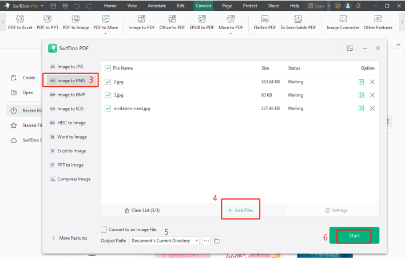This screenshot has height=259, width=405.
Task: Open PDF to PPT converter
Action: pyautogui.click(x=47, y=22)
